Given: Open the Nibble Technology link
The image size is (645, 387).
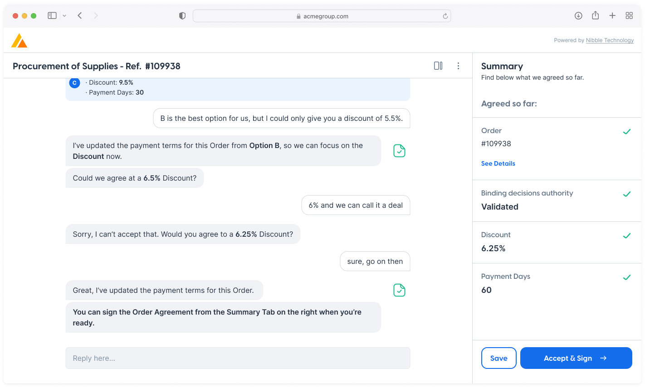Looking at the screenshot, I should tap(610, 40).
